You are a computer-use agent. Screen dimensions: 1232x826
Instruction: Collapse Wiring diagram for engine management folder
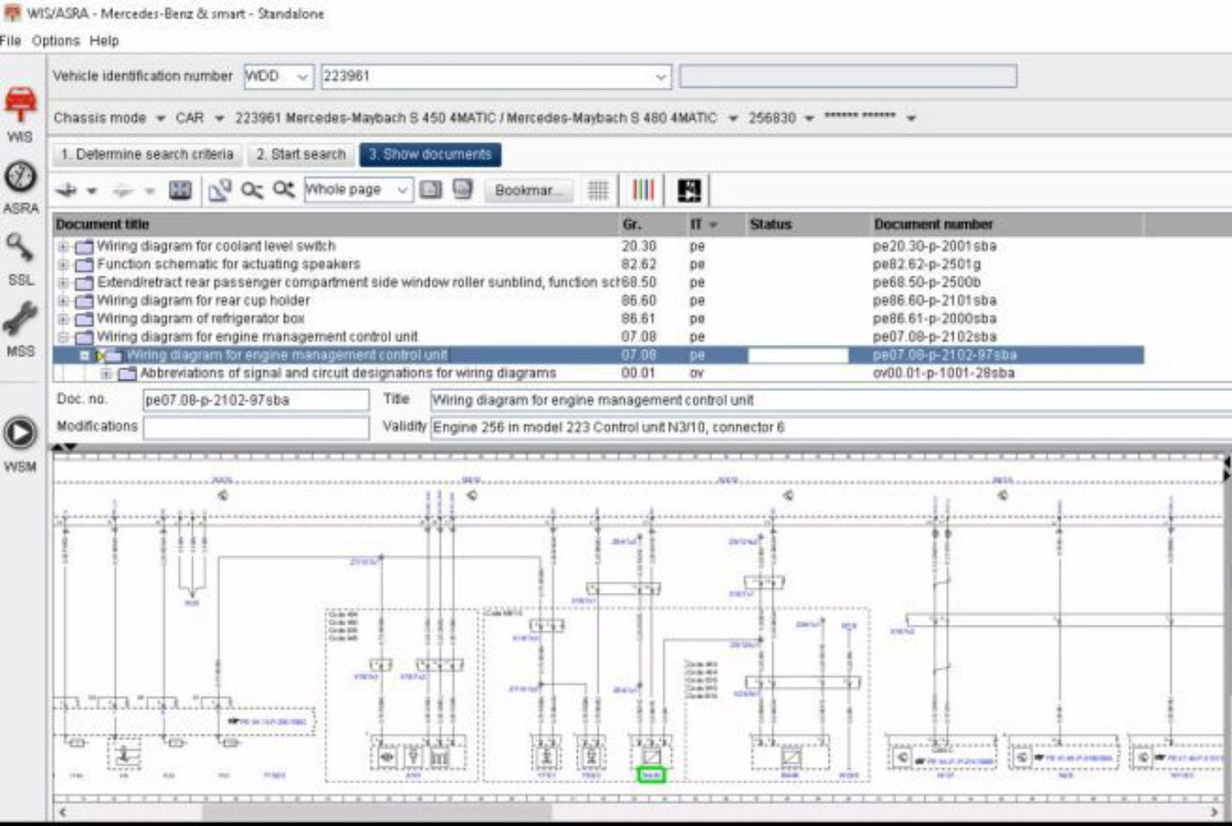[63, 337]
